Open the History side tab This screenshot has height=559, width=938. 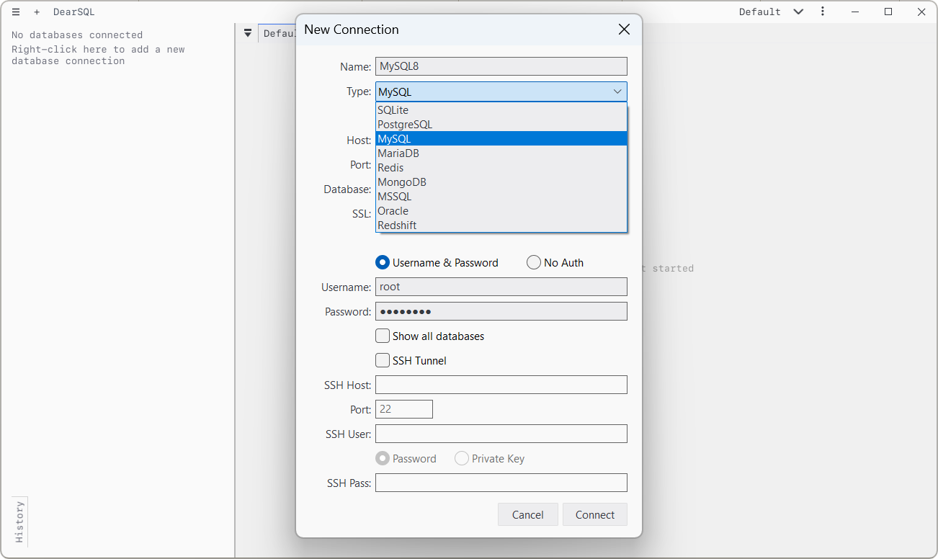point(19,522)
